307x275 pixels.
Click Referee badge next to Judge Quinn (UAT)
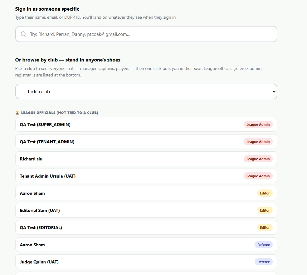coord(264,262)
